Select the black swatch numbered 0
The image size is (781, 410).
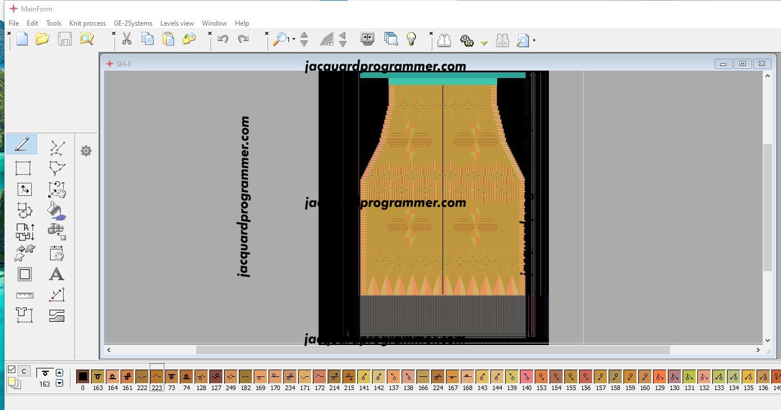82,376
